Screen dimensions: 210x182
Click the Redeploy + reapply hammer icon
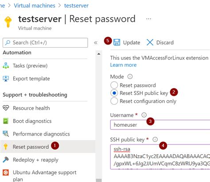tap(6, 159)
